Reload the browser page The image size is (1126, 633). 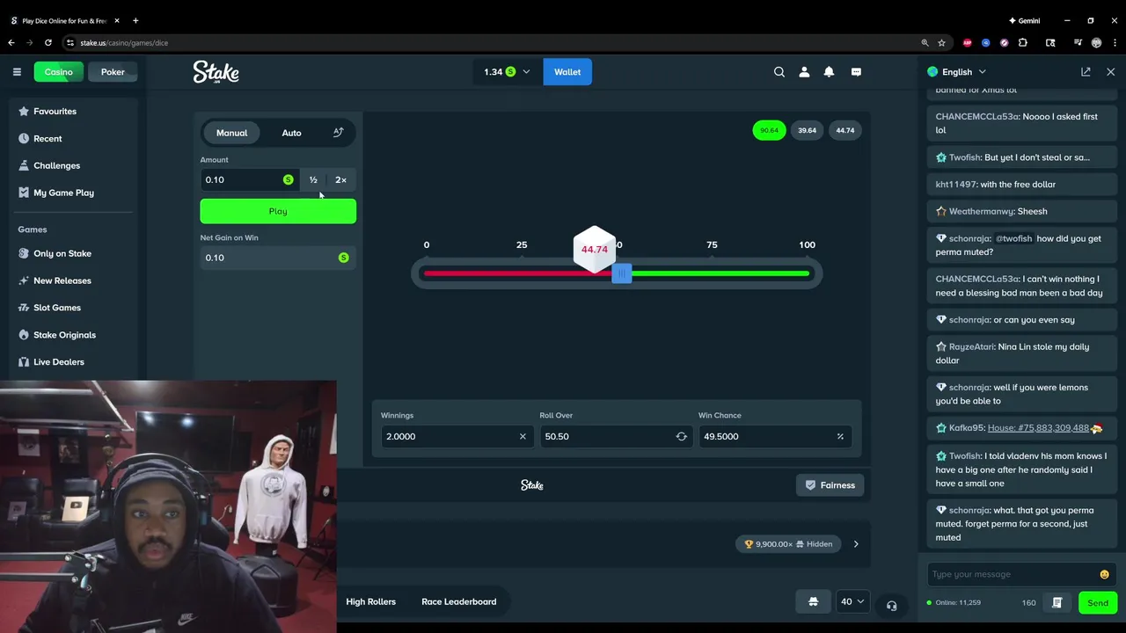[x=48, y=42]
